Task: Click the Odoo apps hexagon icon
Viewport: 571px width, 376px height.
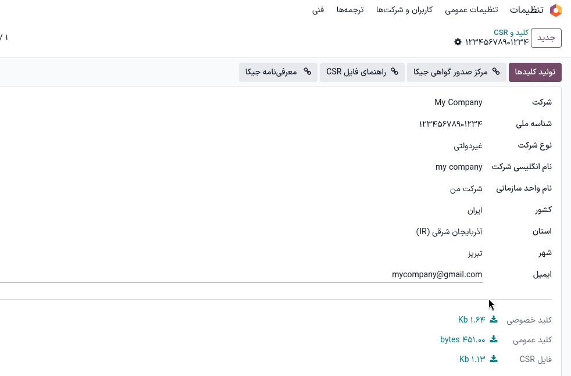Action: [x=556, y=10]
